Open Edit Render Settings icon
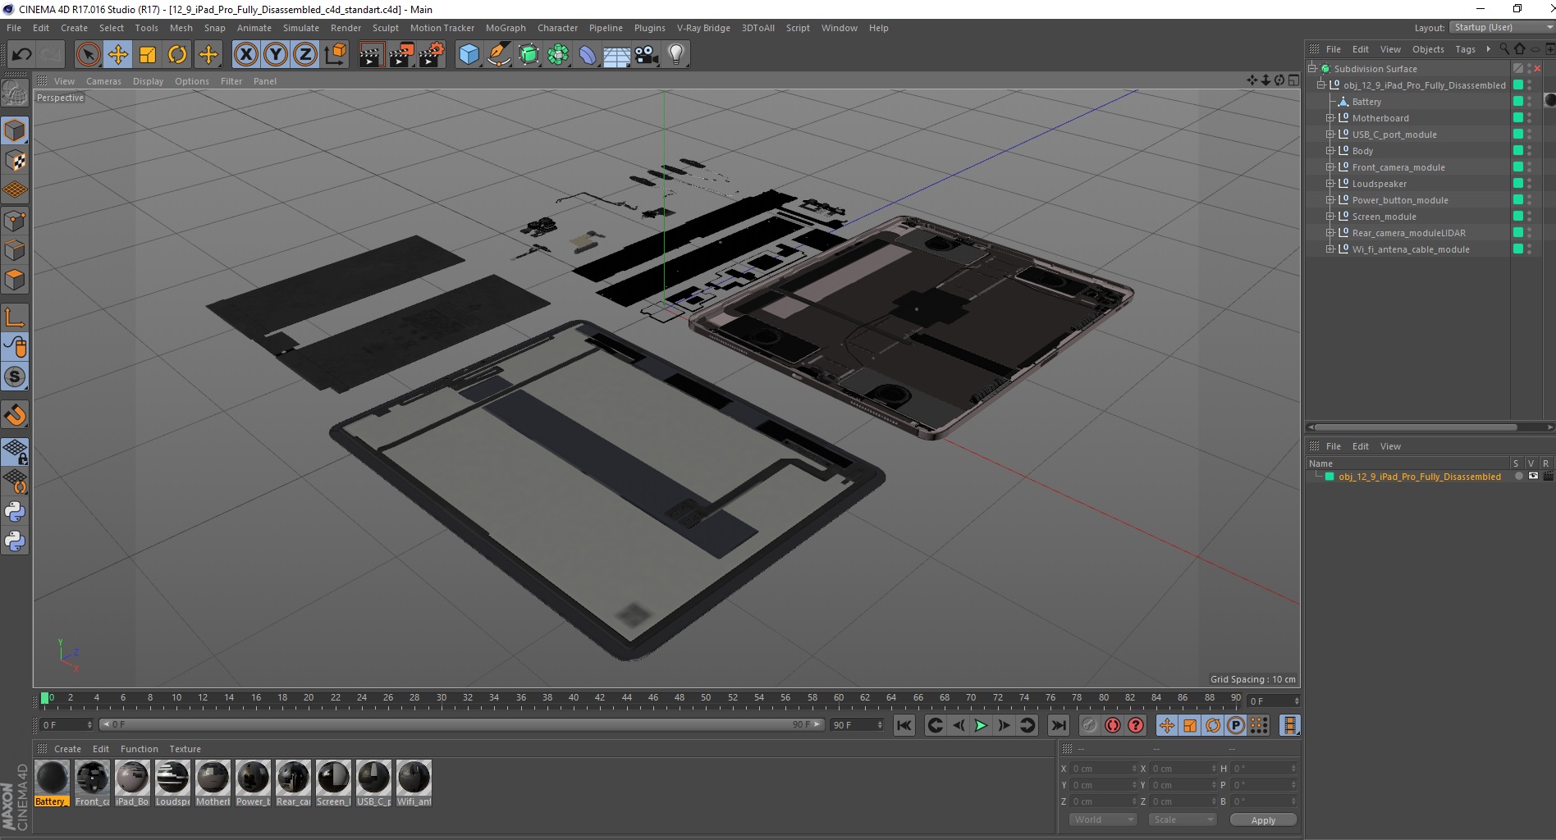The height and width of the screenshot is (840, 1556). coord(432,55)
